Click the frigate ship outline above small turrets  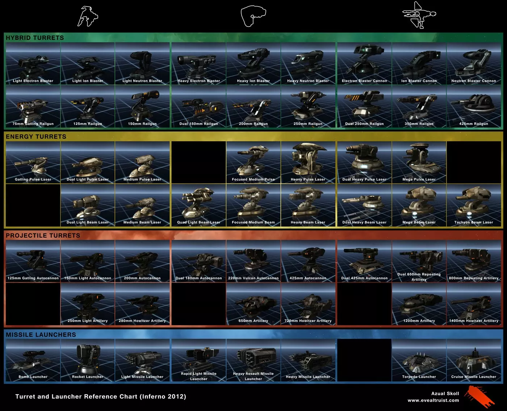click(88, 16)
